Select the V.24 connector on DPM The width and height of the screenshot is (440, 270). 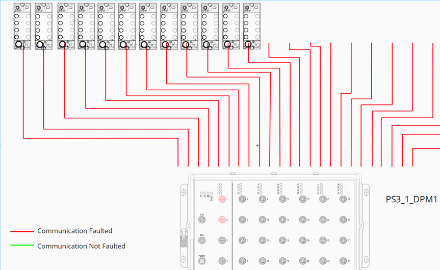(202, 220)
